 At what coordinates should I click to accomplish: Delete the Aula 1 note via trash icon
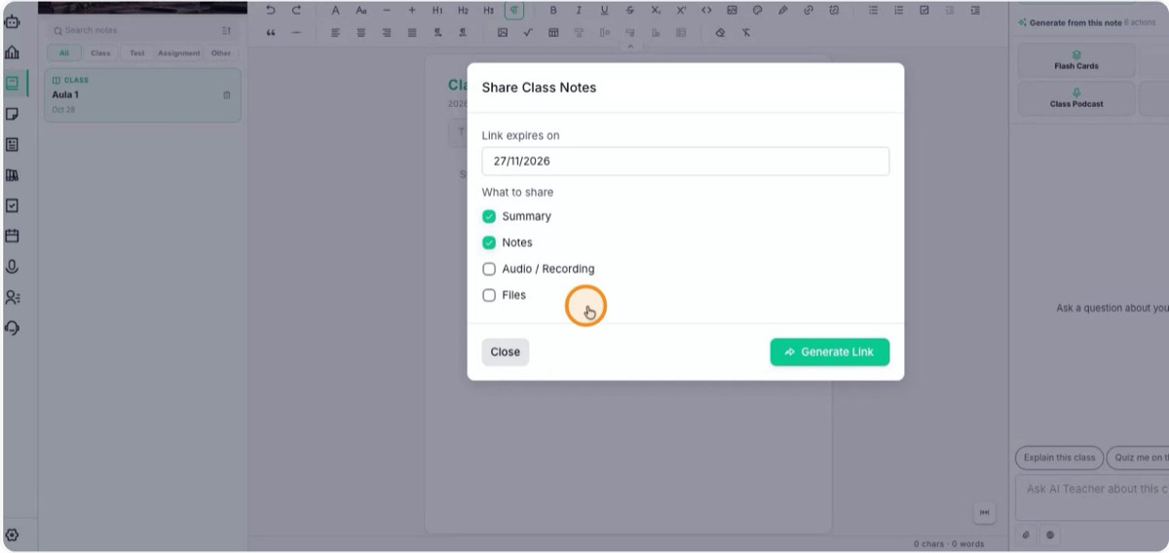[x=227, y=94]
